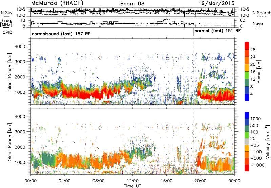Viewport: 271px width, 188px height.
Task: Click the Nave legend label
Action: pyautogui.click(x=257, y=24)
